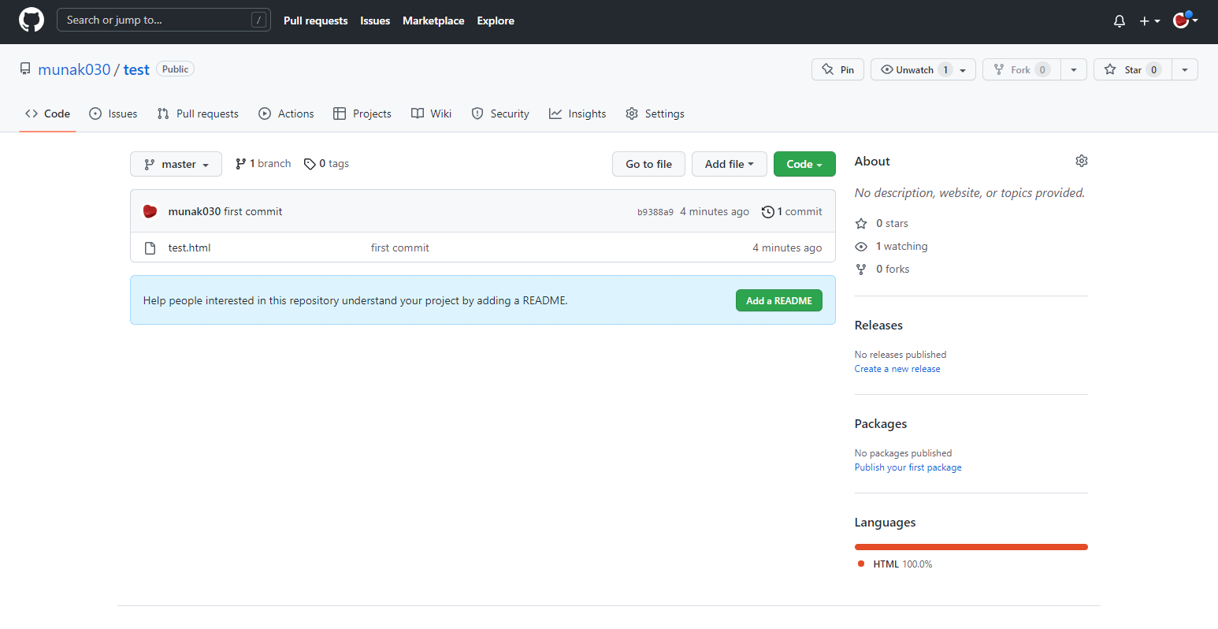
Task: Go to Explore
Action: pos(496,21)
